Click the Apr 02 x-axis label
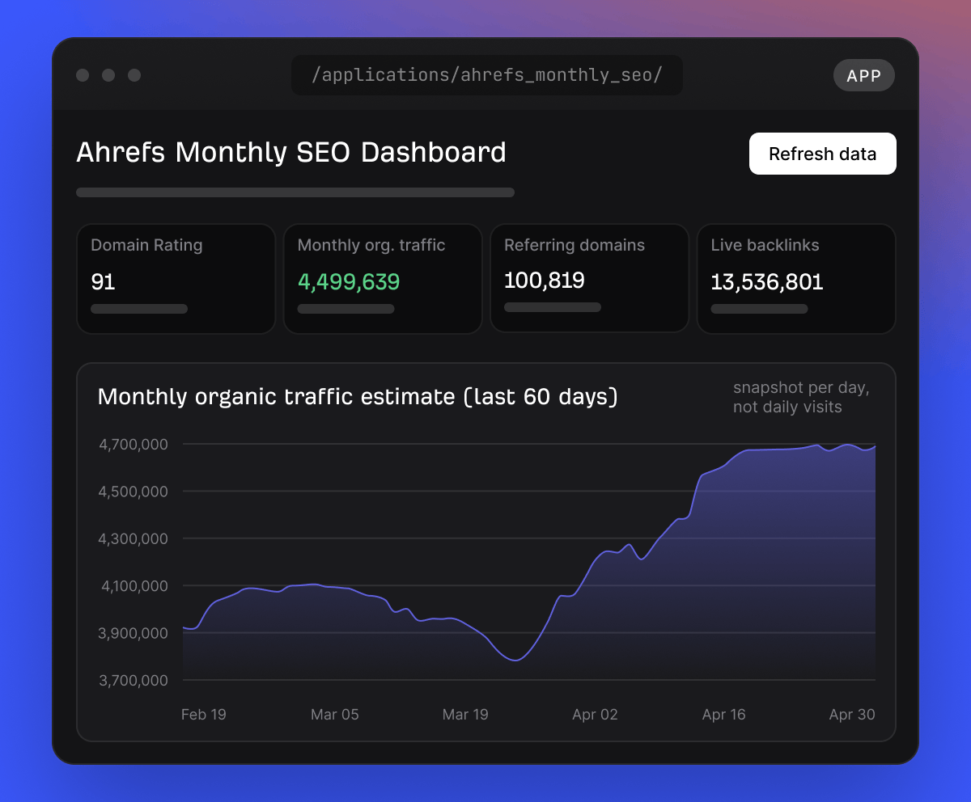 click(x=595, y=715)
